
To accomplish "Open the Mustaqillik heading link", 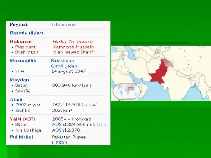I will [23, 61].
